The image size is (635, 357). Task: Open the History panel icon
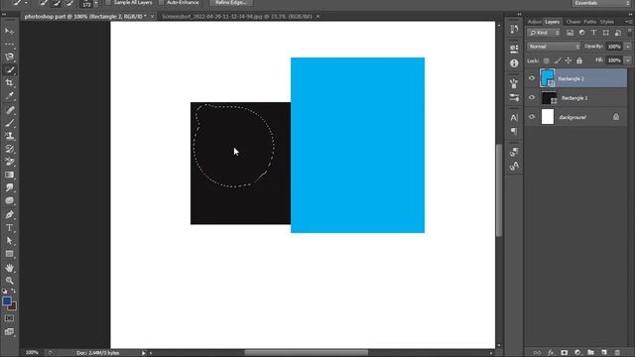[514, 29]
